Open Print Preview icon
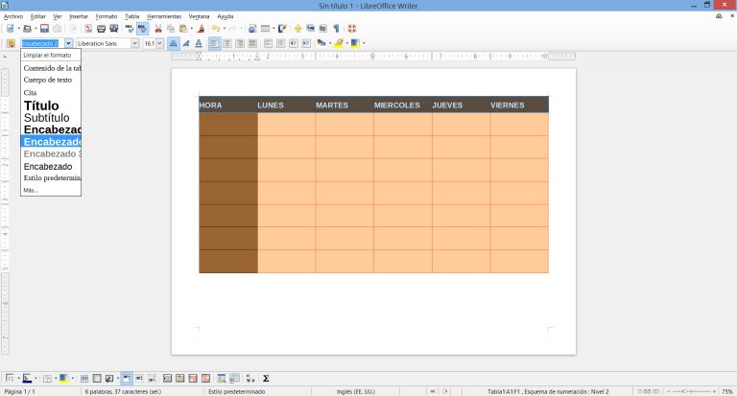Screen dimensions: 737x396 [114, 29]
